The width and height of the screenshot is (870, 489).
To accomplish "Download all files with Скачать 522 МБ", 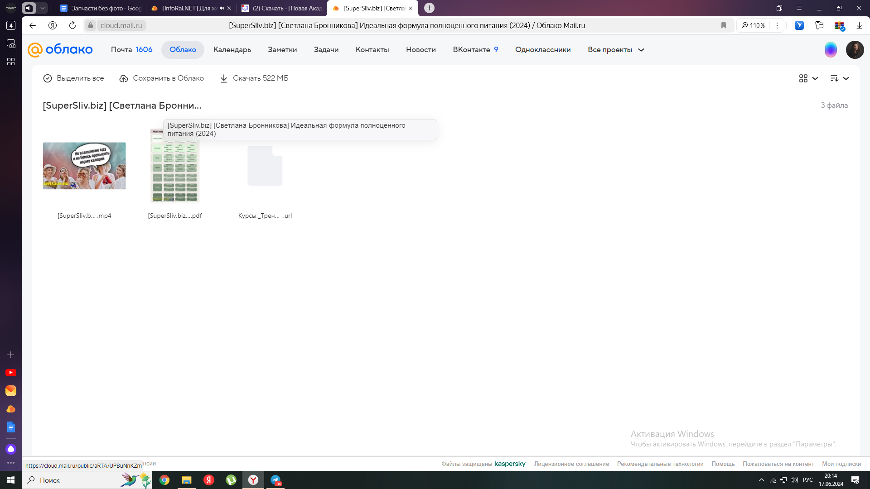I will [254, 78].
